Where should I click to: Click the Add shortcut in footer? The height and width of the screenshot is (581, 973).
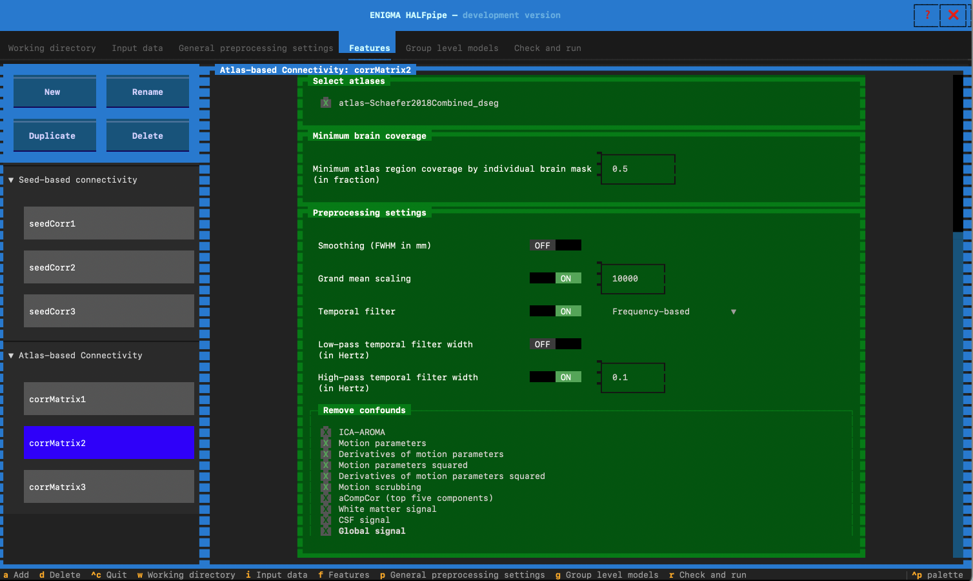pyautogui.click(x=16, y=575)
